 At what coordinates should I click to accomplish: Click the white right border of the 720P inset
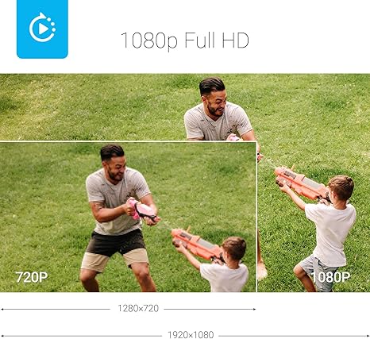click(256, 217)
